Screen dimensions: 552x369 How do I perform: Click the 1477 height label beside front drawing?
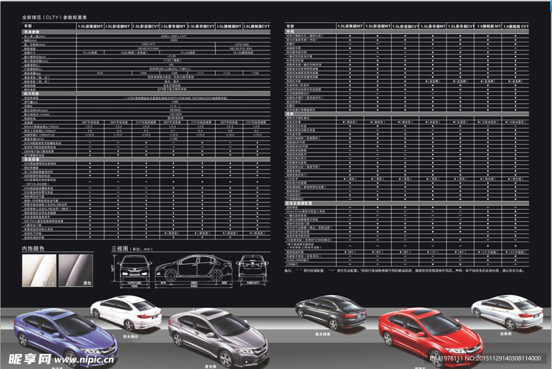(x=113, y=268)
